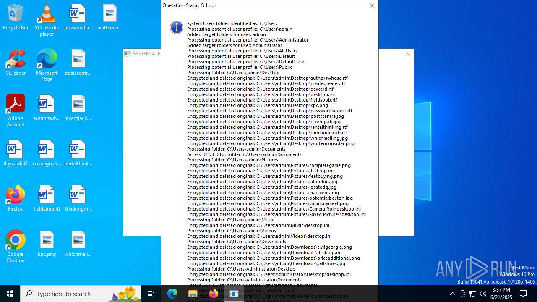Select the authorswh... document icon
The height and width of the screenshot is (302, 537).
[47, 108]
